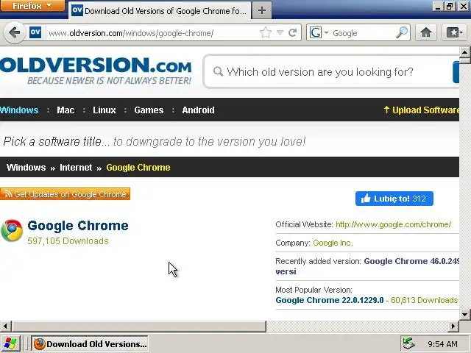
Task: Click the Google Chrome heading title
Action: coord(78,226)
